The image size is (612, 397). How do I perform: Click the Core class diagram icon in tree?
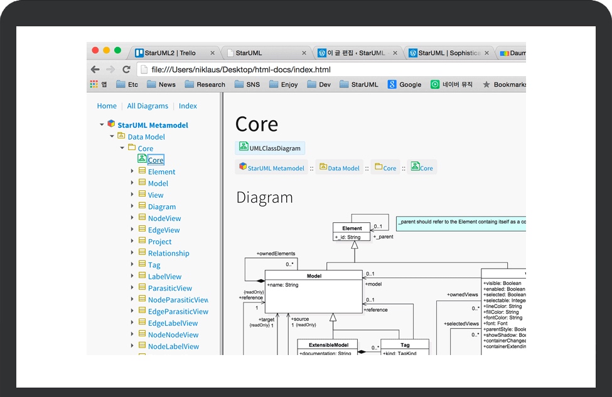pyautogui.click(x=142, y=160)
